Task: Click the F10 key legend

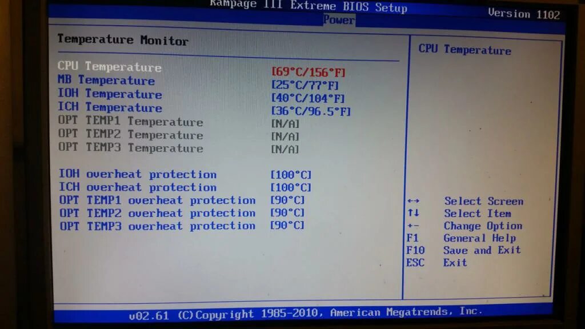Action: click(x=415, y=250)
